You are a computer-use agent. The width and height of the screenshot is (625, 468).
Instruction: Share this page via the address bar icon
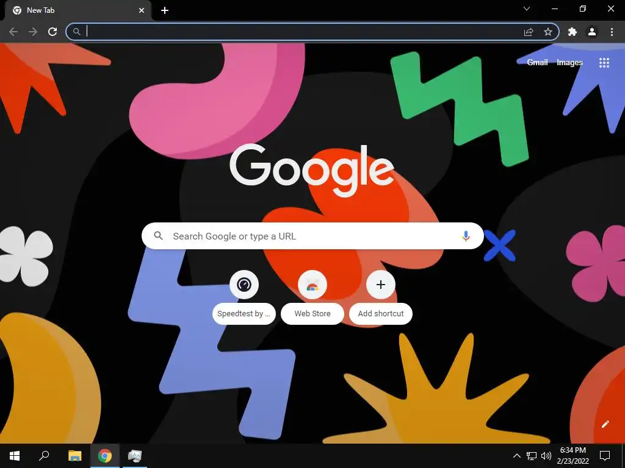coord(529,32)
